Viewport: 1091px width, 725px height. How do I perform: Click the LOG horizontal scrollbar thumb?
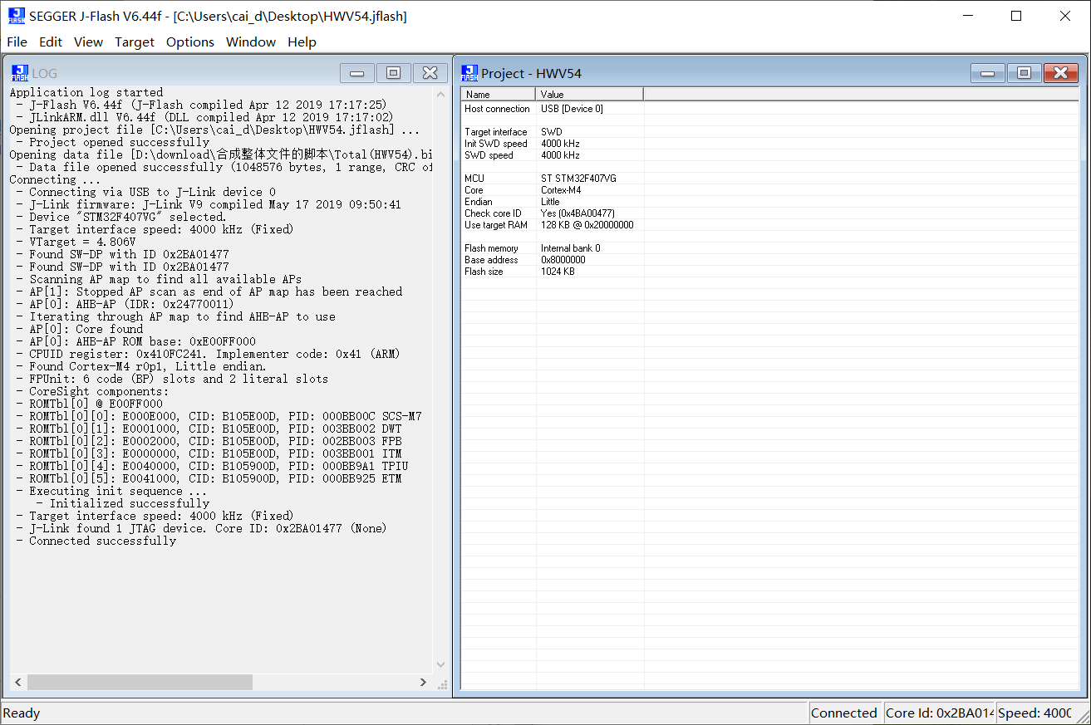click(x=140, y=682)
